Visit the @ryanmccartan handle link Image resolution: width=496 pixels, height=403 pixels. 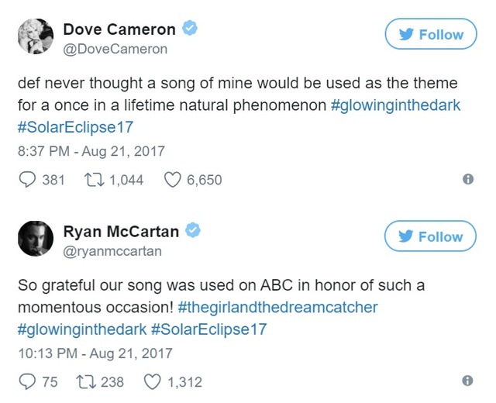coord(112,252)
